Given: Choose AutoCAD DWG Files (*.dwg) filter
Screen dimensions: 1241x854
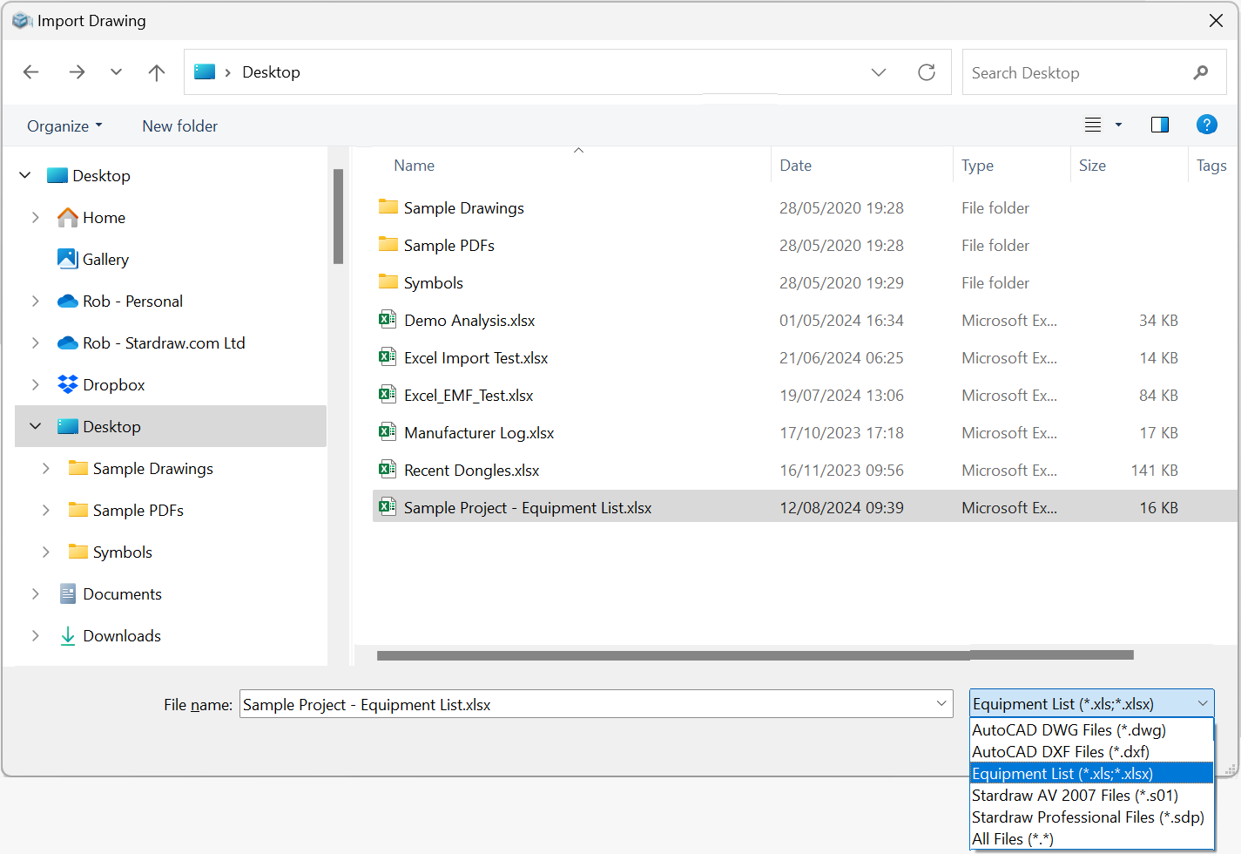Looking at the screenshot, I should [x=1092, y=730].
